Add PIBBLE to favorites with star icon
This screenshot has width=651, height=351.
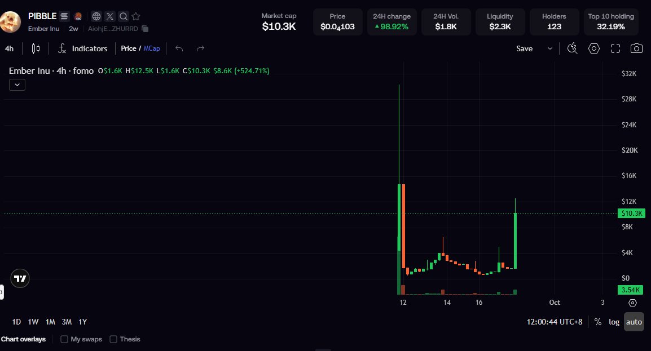click(136, 16)
